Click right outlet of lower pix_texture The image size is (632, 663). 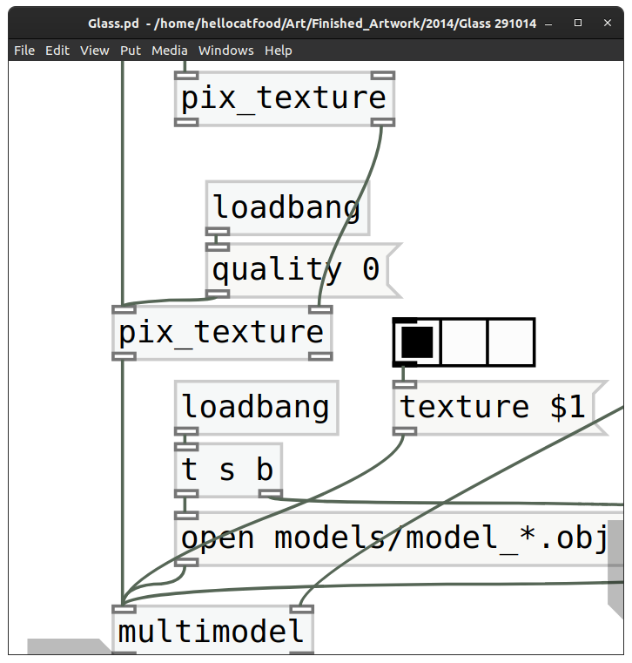point(320,357)
